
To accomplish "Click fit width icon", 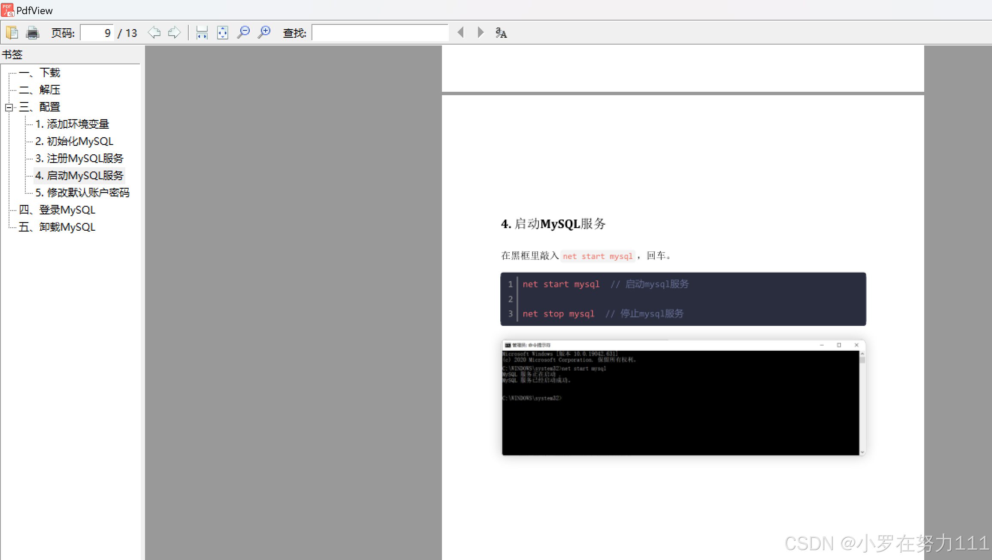I will 202,33.
